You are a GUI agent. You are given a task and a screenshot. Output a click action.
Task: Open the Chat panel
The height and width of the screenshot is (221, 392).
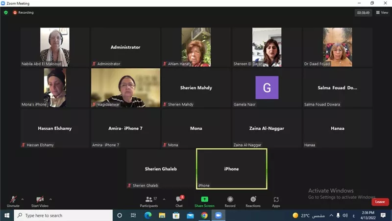coord(179,201)
